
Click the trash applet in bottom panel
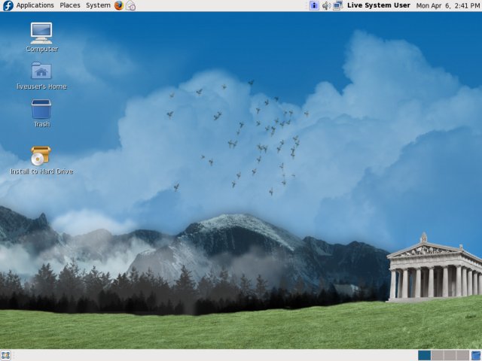[x=476, y=356]
